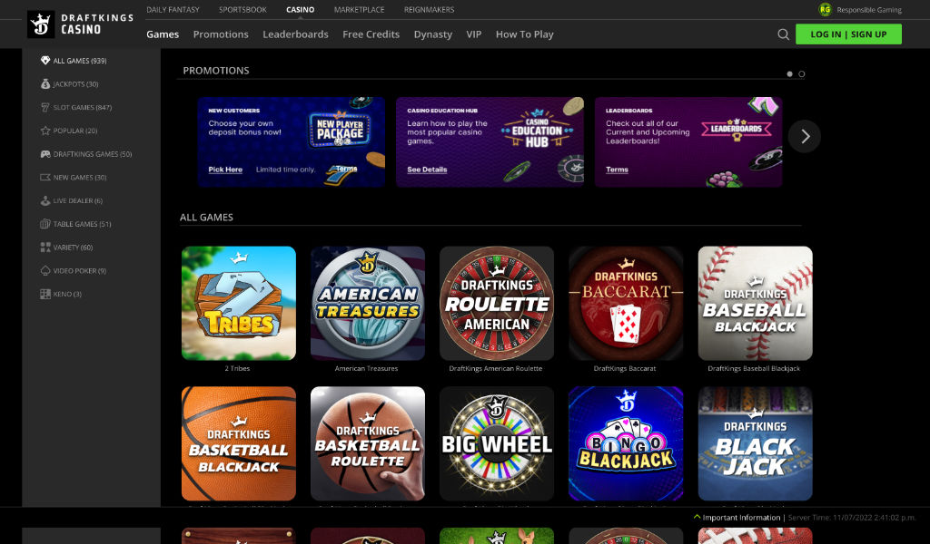Open the DraftKings Basketball Blackjack thumbnail
This screenshot has width=930, height=544.
coord(239,443)
